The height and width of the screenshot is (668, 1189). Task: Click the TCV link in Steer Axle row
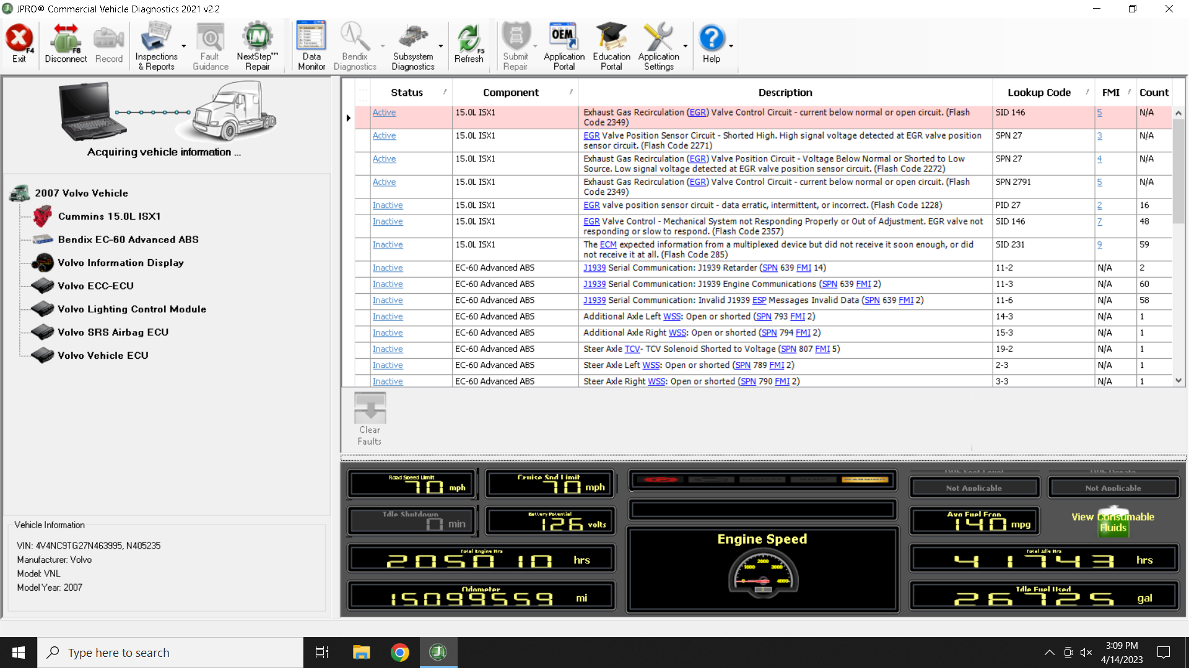[x=632, y=349]
